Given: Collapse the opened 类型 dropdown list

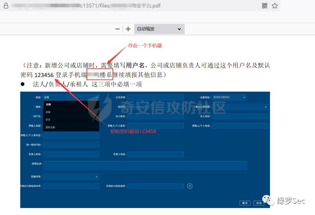Looking at the screenshot, I should (x=97, y=97).
